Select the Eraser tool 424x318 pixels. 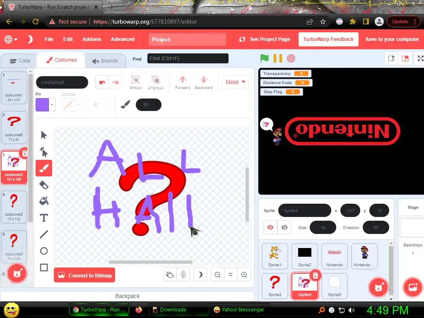pyautogui.click(x=44, y=185)
